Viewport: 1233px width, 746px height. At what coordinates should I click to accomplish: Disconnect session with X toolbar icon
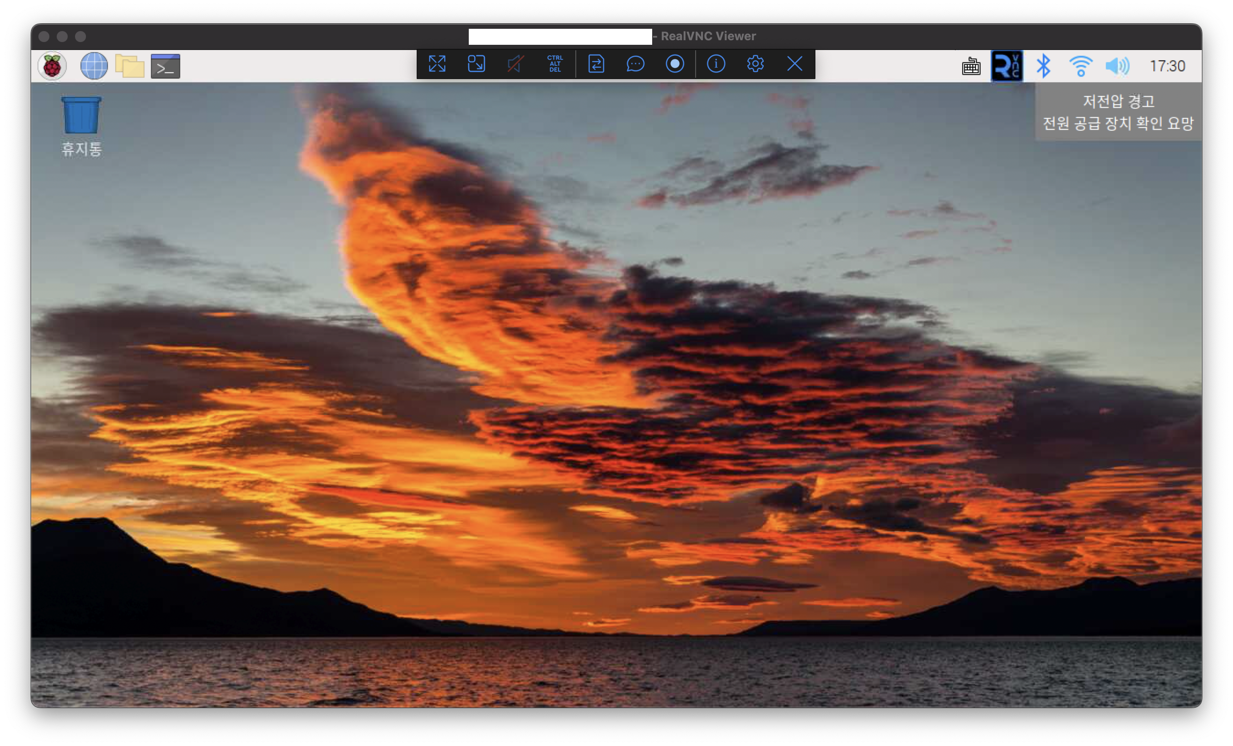(795, 64)
